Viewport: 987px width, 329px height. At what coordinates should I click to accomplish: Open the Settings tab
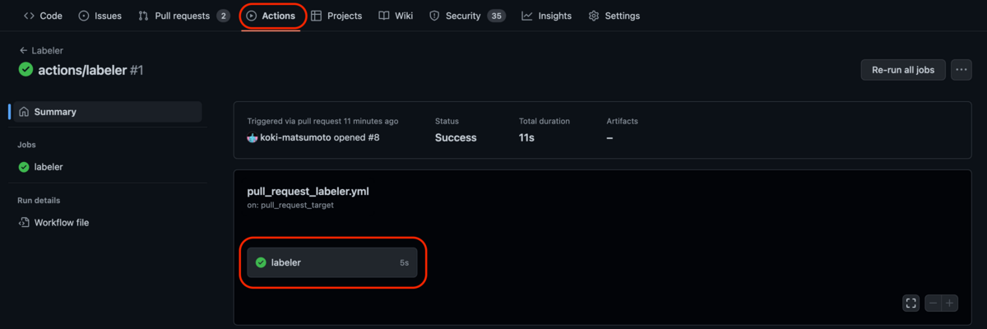[x=614, y=16]
